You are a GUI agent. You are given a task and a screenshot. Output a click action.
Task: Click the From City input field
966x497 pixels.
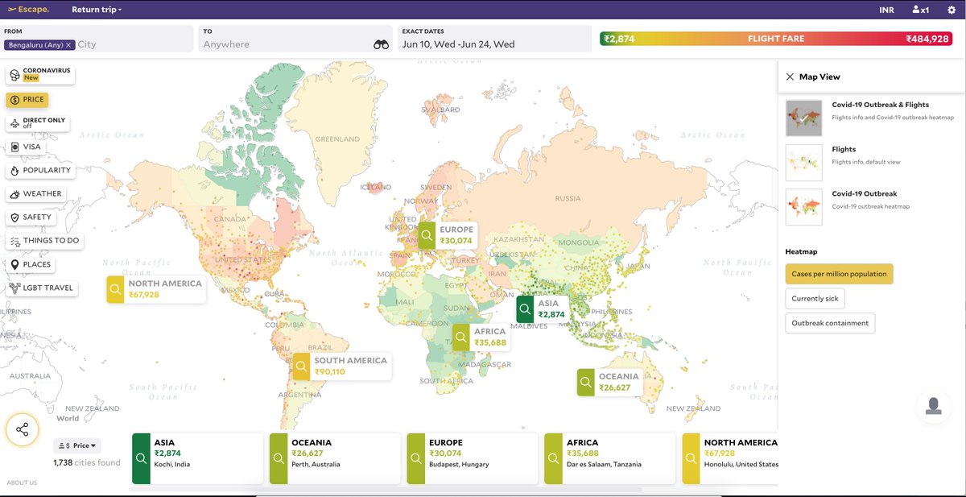coord(134,44)
